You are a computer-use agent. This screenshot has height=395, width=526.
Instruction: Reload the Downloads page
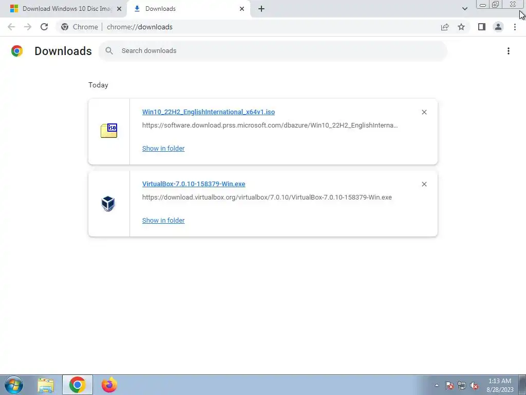click(x=44, y=27)
